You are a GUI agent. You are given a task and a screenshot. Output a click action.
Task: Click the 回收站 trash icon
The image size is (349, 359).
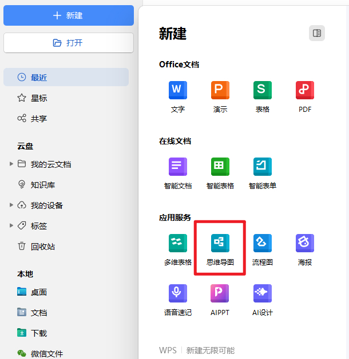(x=22, y=246)
